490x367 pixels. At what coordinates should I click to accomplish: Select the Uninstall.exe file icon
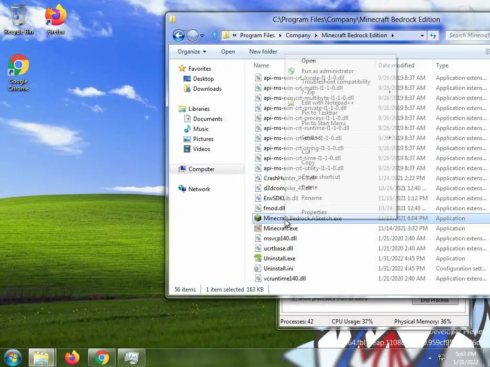pyautogui.click(x=258, y=259)
